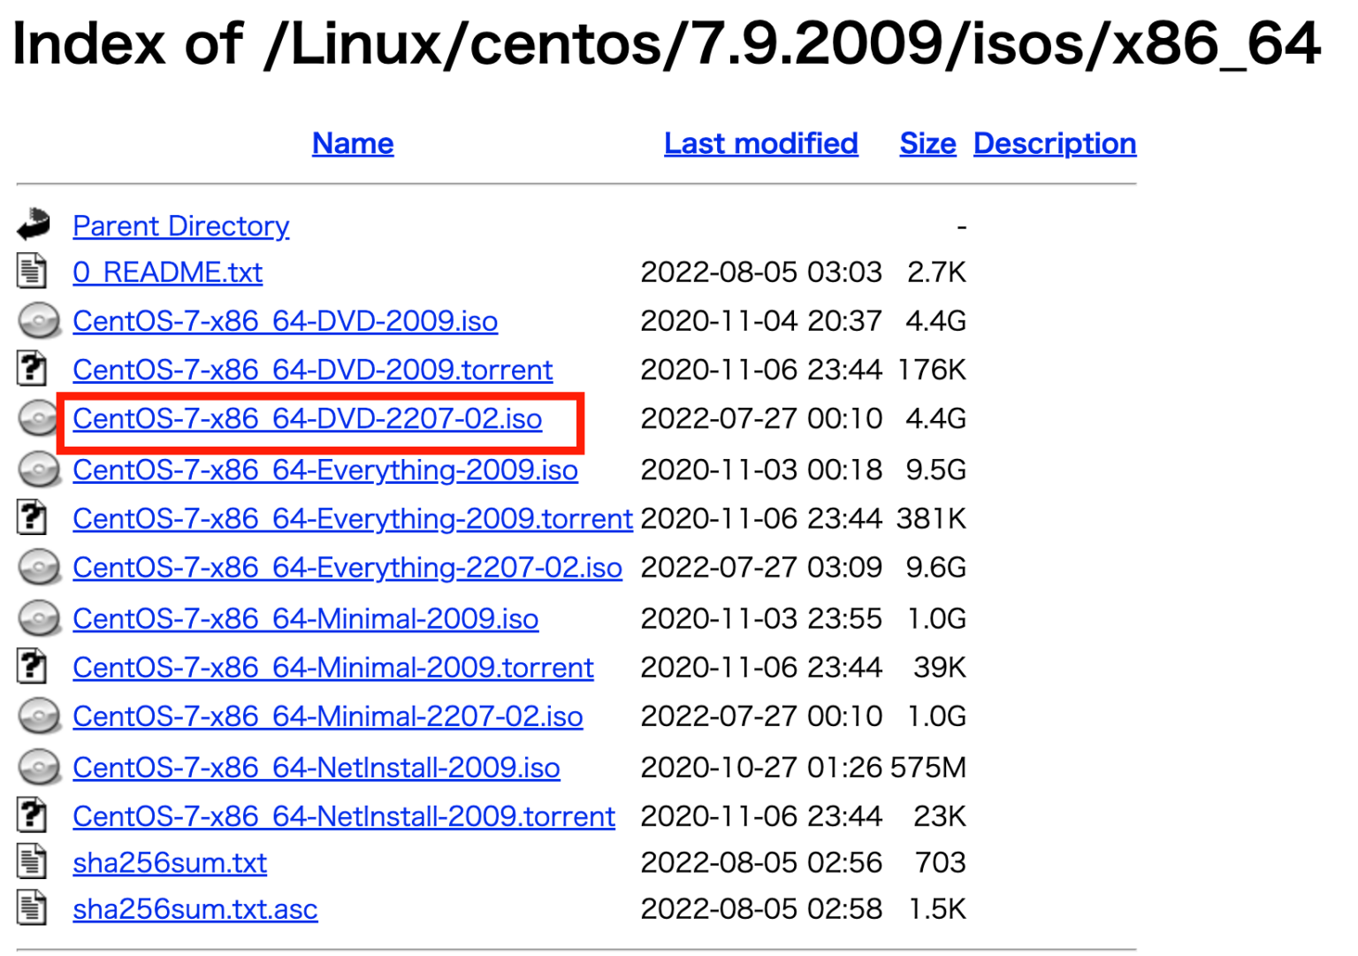The image size is (1358, 956).
Task: Open the highlighted CentOS-7-x86_64-DVD-2207-02.iso link
Action: coord(307,419)
